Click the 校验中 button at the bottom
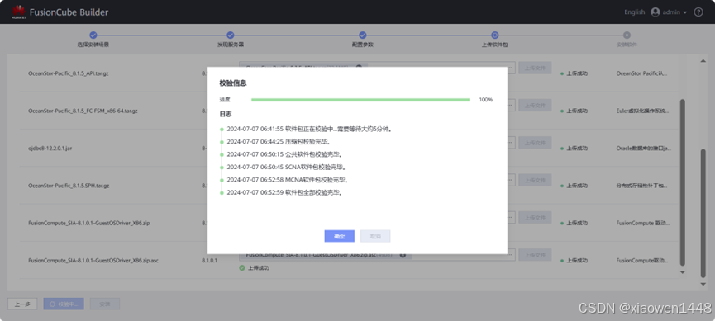This screenshot has height=321, width=715. coord(64,304)
